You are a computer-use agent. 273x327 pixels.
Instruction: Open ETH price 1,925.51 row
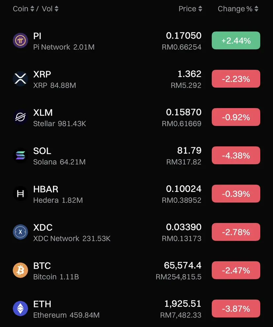[x=136, y=309]
